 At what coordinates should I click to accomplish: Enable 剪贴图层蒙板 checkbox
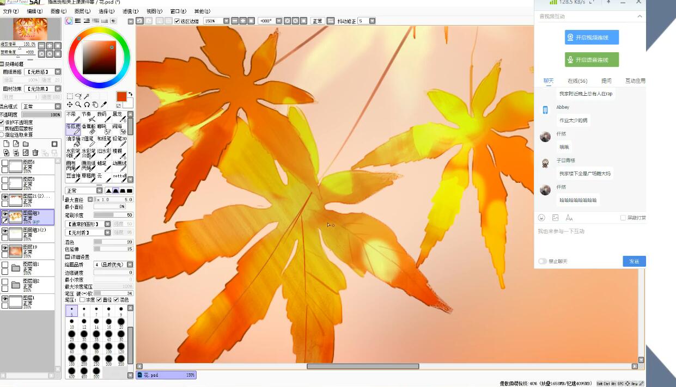[x=2, y=128]
